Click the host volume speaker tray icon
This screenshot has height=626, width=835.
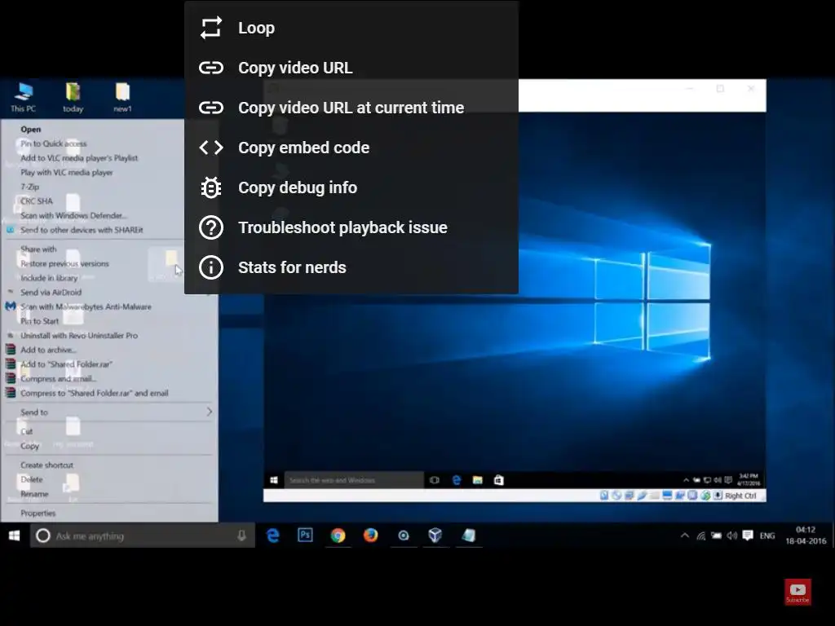click(x=732, y=536)
